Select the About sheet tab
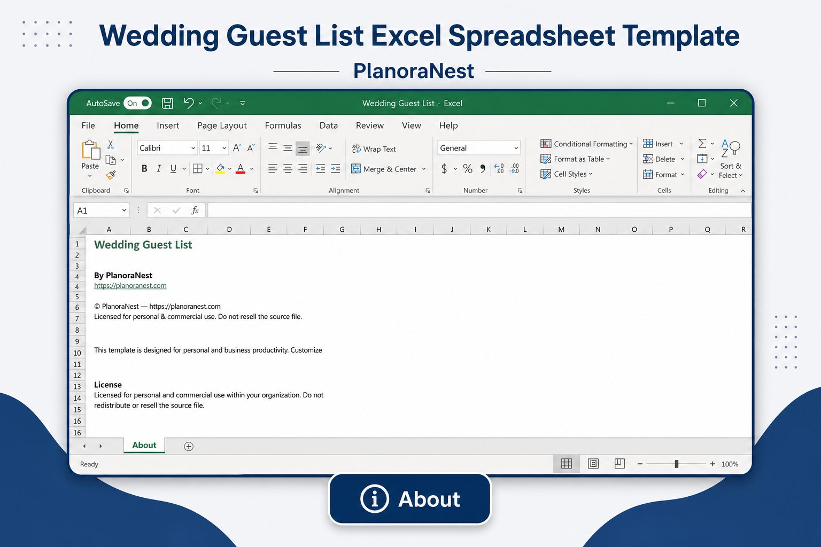This screenshot has height=547, width=821. point(144,446)
